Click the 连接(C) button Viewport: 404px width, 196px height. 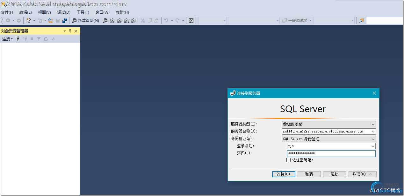pyautogui.click(x=283, y=174)
